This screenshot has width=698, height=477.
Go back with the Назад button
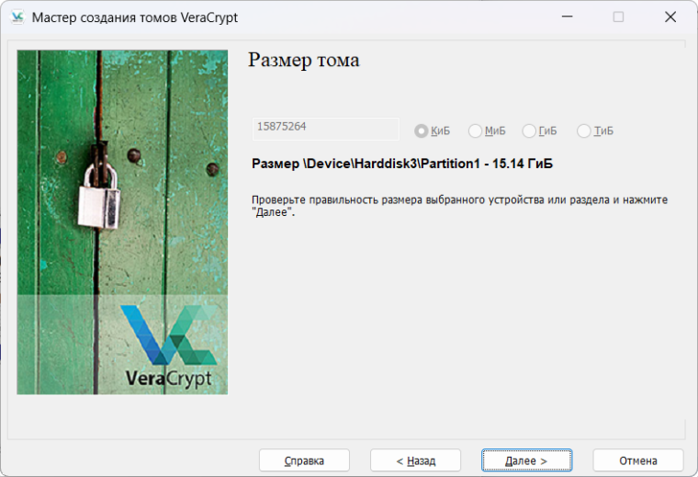pyautogui.click(x=415, y=460)
